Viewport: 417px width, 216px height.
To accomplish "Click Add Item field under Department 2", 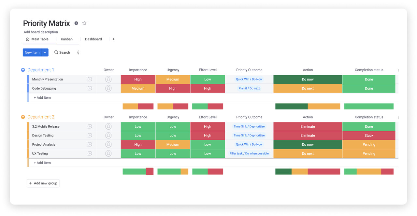I will [42, 163].
